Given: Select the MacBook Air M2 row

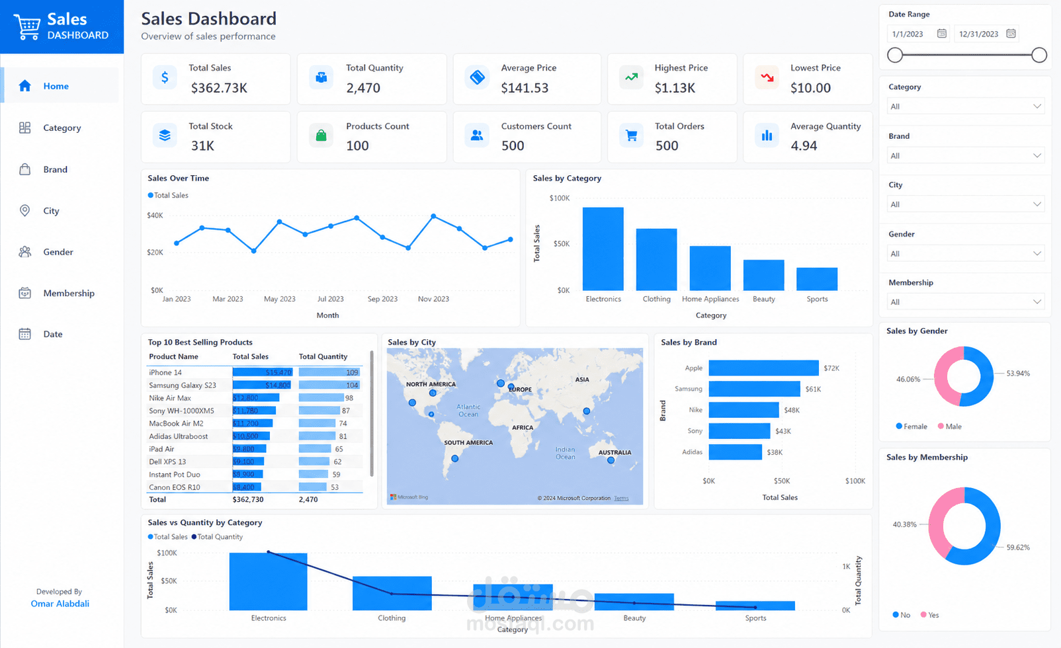Looking at the screenshot, I should click(x=255, y=423).
